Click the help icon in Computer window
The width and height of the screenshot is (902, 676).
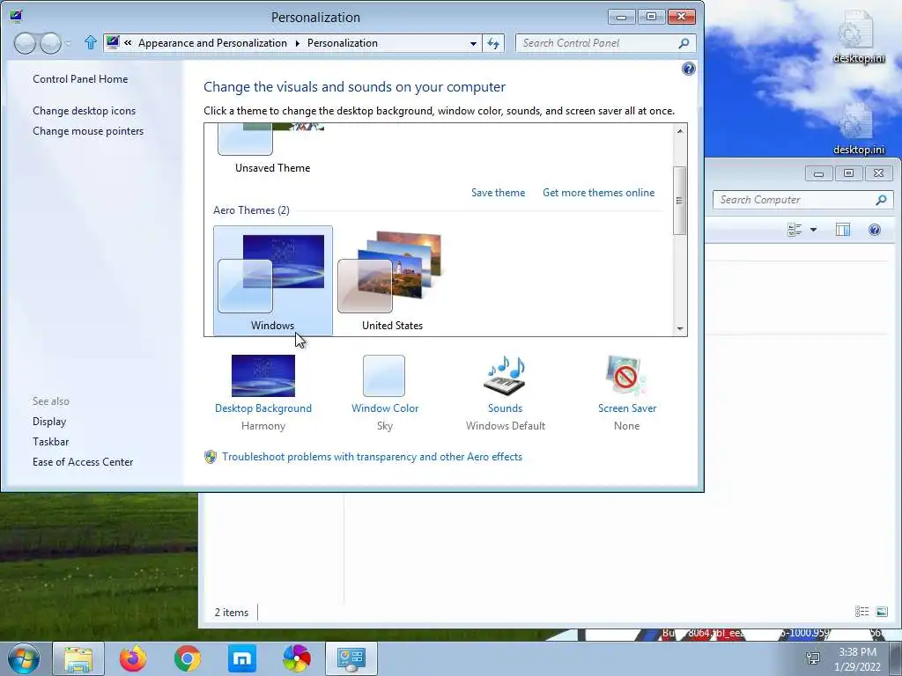pos(875,230)
